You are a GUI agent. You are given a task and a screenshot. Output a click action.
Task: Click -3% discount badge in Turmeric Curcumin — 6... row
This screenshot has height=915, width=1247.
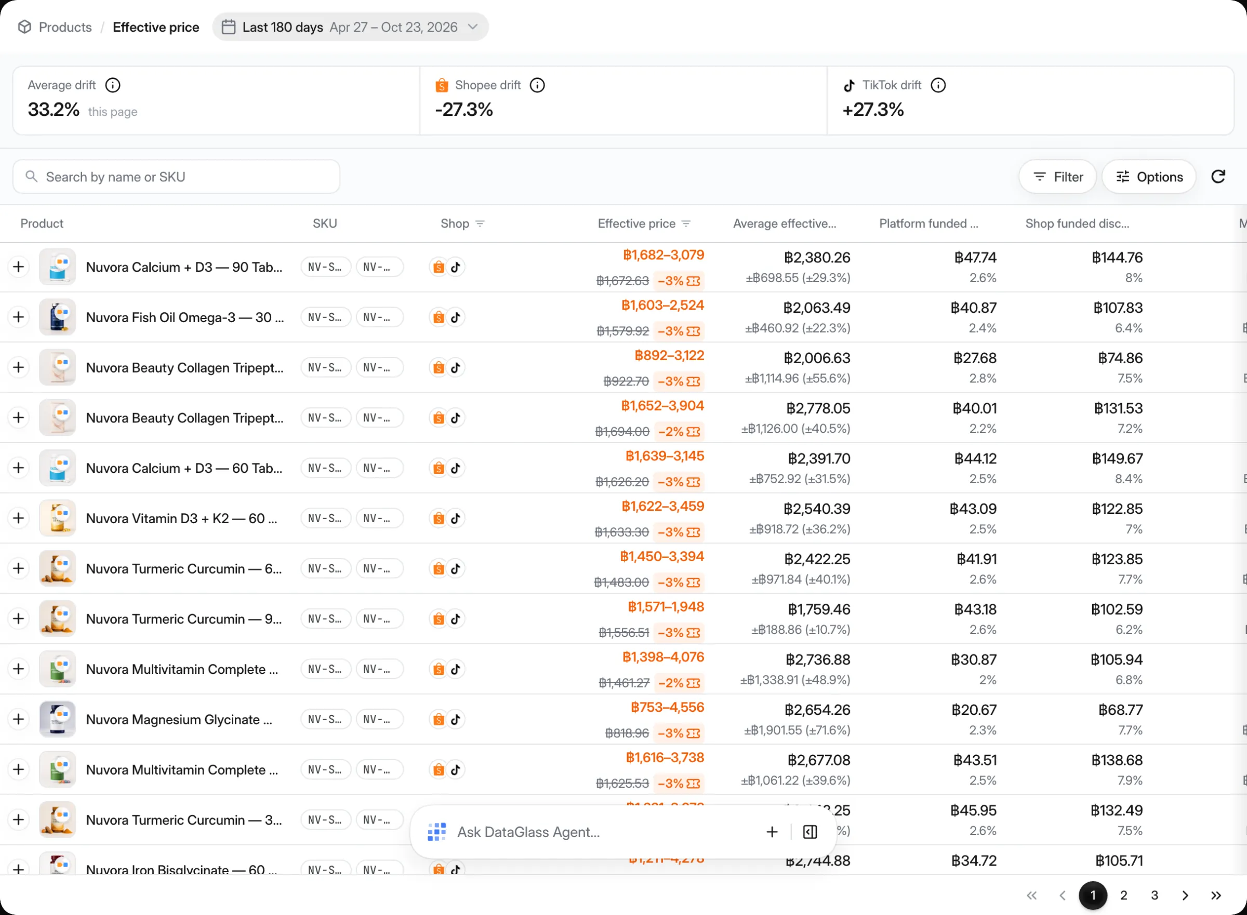679,582
